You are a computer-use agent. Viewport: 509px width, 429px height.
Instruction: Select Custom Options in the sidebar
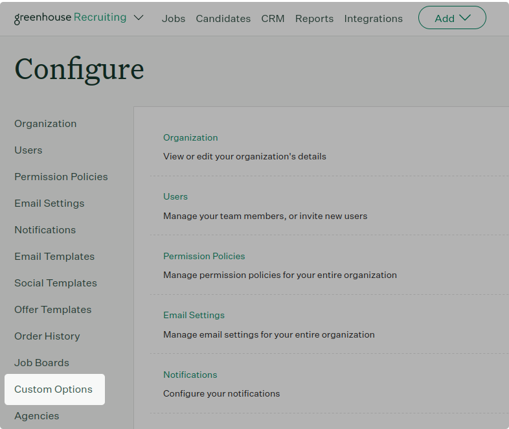coord(53,389)
